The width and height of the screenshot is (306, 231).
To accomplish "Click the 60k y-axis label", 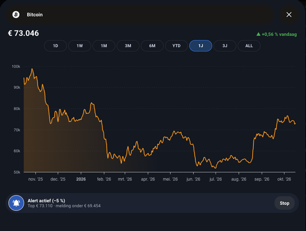I will [17, 151].
